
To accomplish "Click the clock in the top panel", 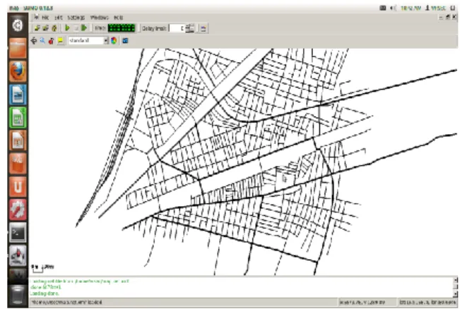I will [411, 8].
